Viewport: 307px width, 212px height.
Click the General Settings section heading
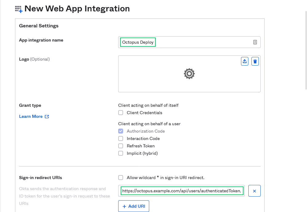[39, 26]
